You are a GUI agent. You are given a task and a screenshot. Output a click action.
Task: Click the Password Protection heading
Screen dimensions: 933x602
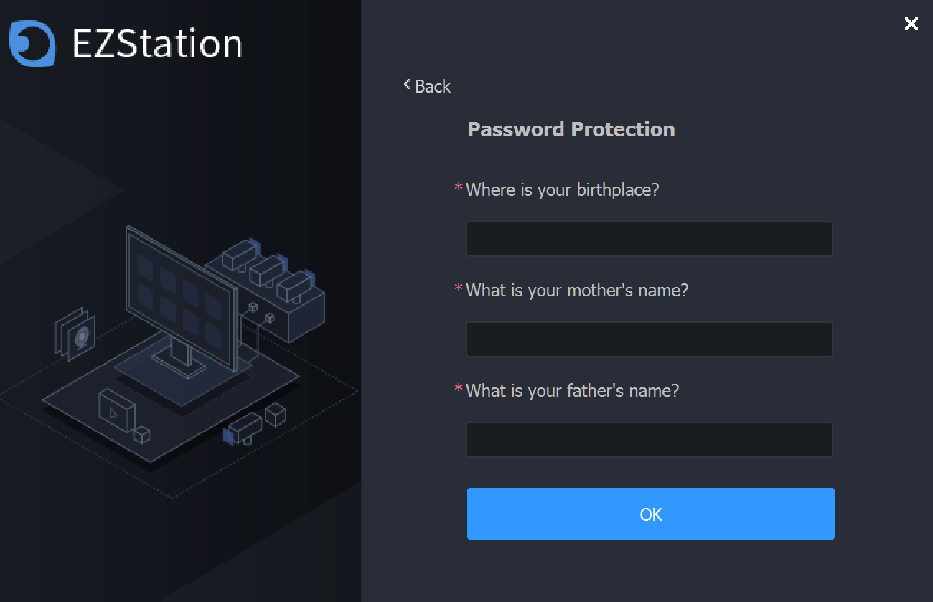pos(571,129)
